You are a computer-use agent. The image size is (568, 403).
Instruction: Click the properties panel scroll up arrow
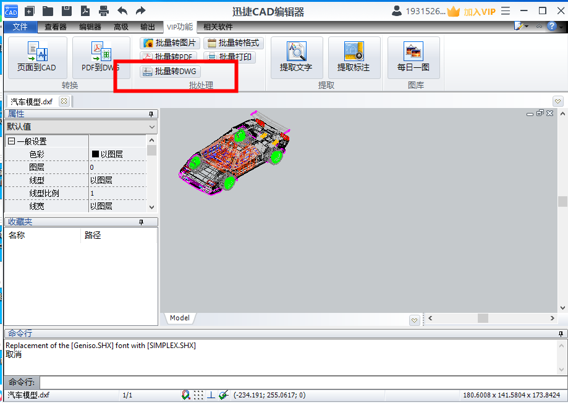click(x=152, y=140)
